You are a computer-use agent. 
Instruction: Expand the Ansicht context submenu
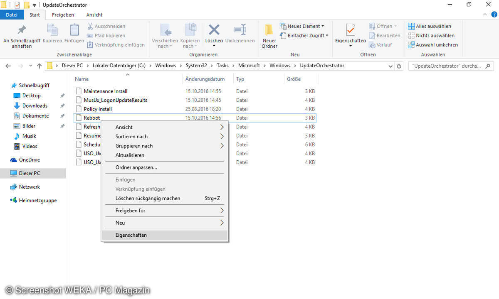tap(165, 127)
